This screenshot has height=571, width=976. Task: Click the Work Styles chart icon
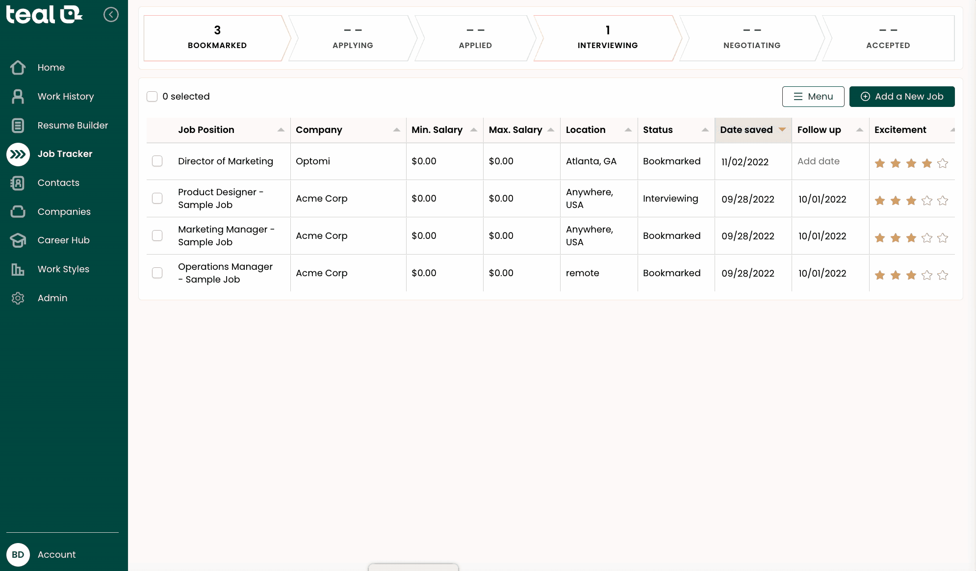[18, 269]
